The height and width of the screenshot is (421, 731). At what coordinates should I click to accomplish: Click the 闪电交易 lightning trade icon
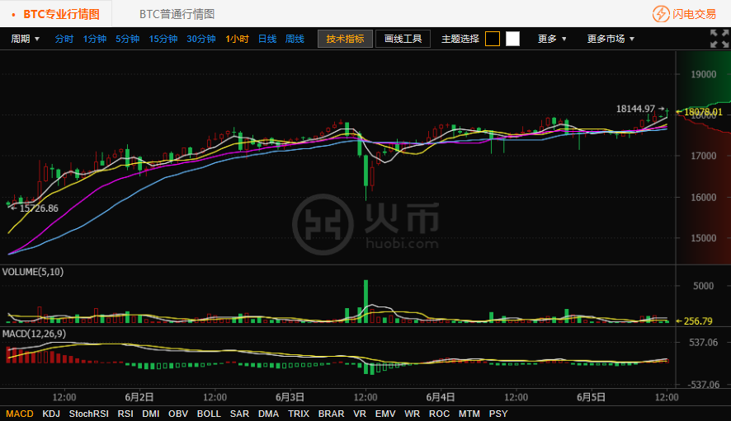pos(661,14)
